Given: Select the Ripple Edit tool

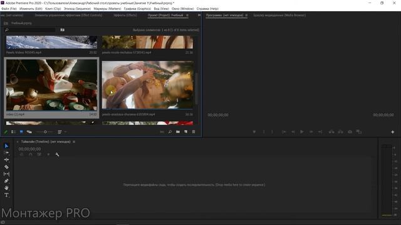Looking at the screenshot, I should pyautogui.click(x=6, y=160).
